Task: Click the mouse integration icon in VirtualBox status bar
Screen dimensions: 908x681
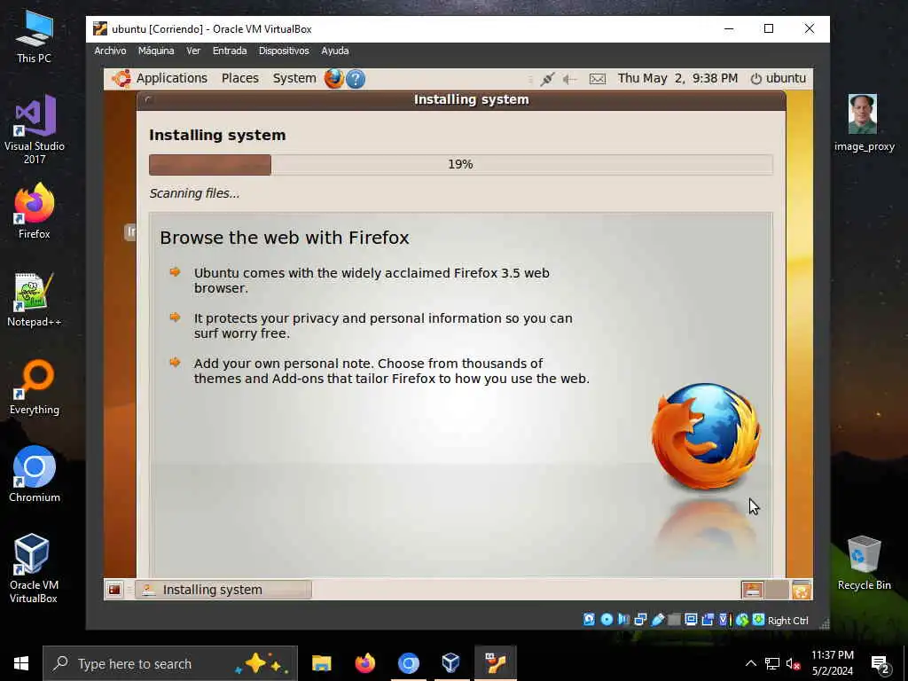Action: tap(742, 620)
